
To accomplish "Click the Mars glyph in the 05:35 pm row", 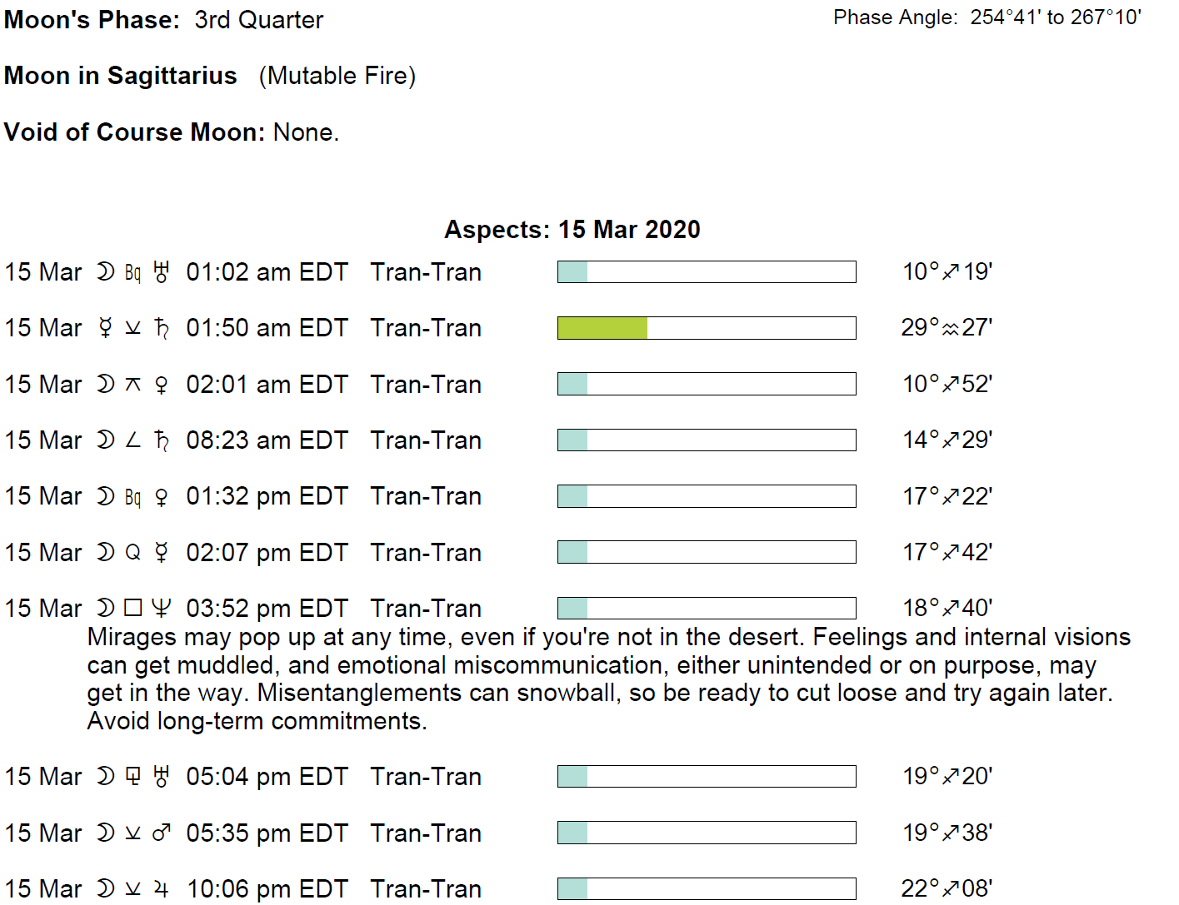I will 162,833.
